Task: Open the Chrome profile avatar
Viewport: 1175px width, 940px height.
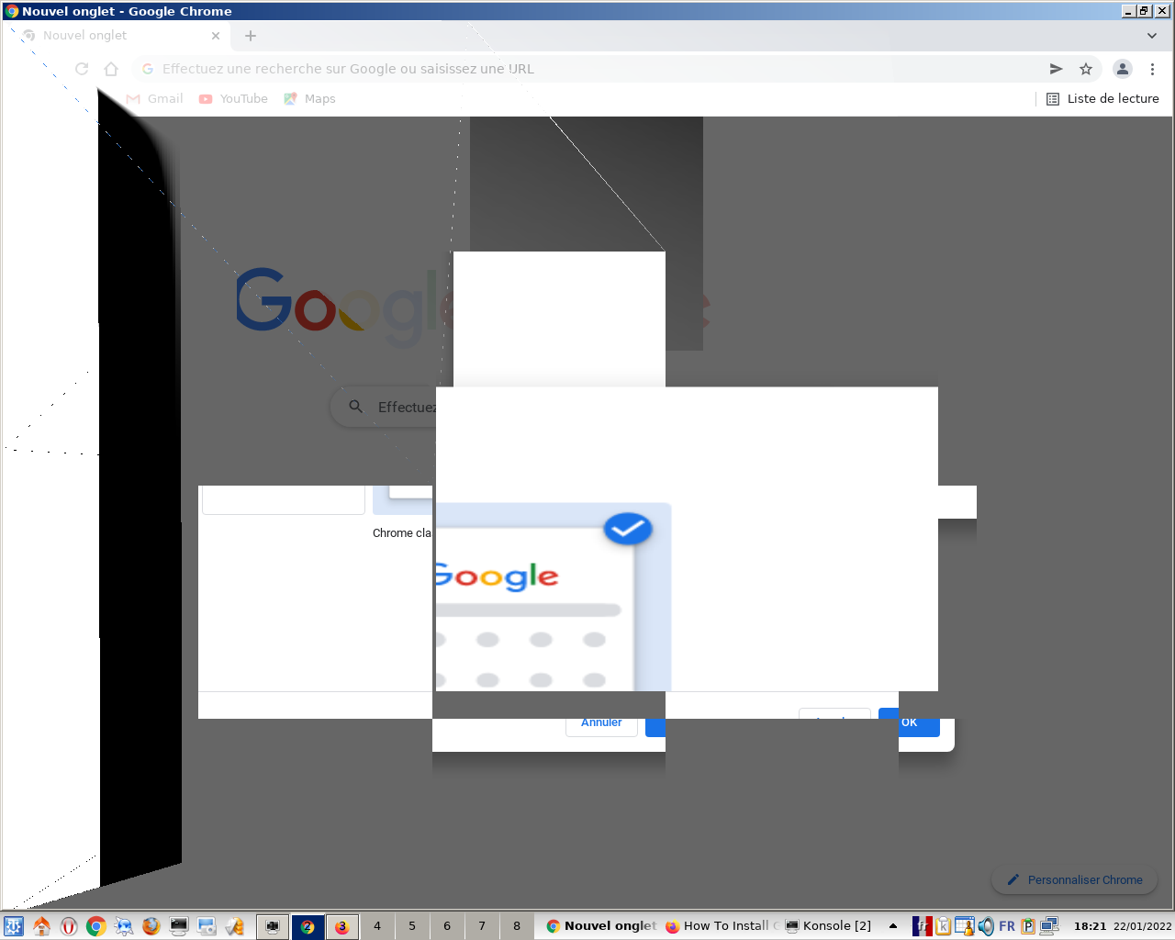Action: click(1123, 69)
